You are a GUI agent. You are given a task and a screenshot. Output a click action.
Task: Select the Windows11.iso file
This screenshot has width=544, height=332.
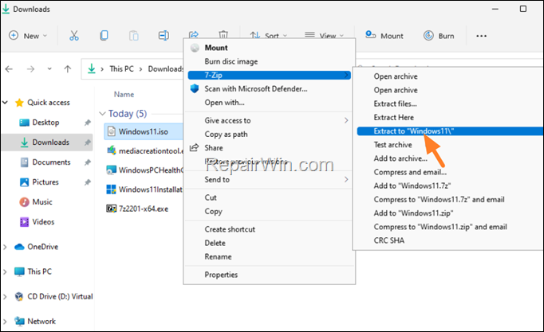click(144, 131)
